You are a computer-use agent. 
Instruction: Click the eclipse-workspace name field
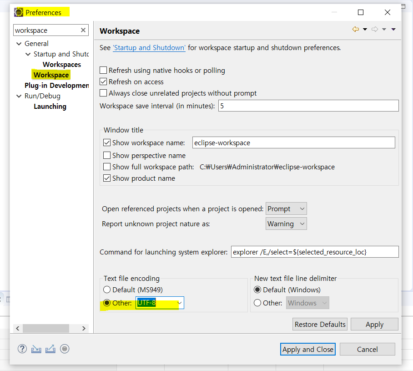[294, 142]
